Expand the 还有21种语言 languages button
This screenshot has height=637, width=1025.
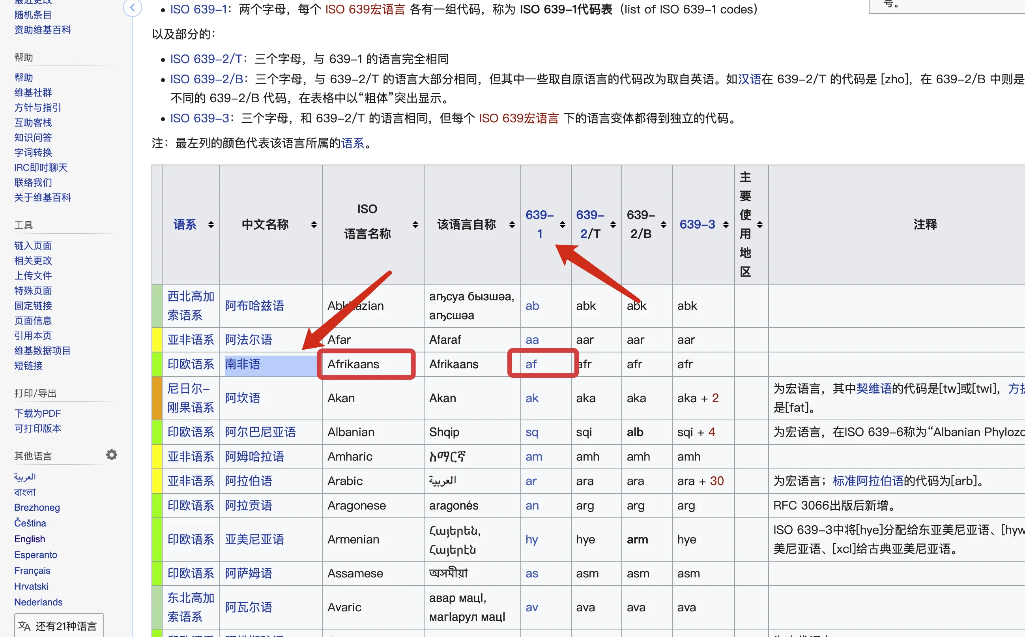[x=59, y=626]
